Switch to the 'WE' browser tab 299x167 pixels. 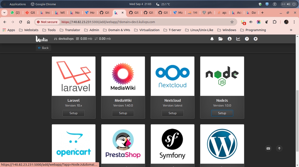pyautogui.click(x=60, y=13)
